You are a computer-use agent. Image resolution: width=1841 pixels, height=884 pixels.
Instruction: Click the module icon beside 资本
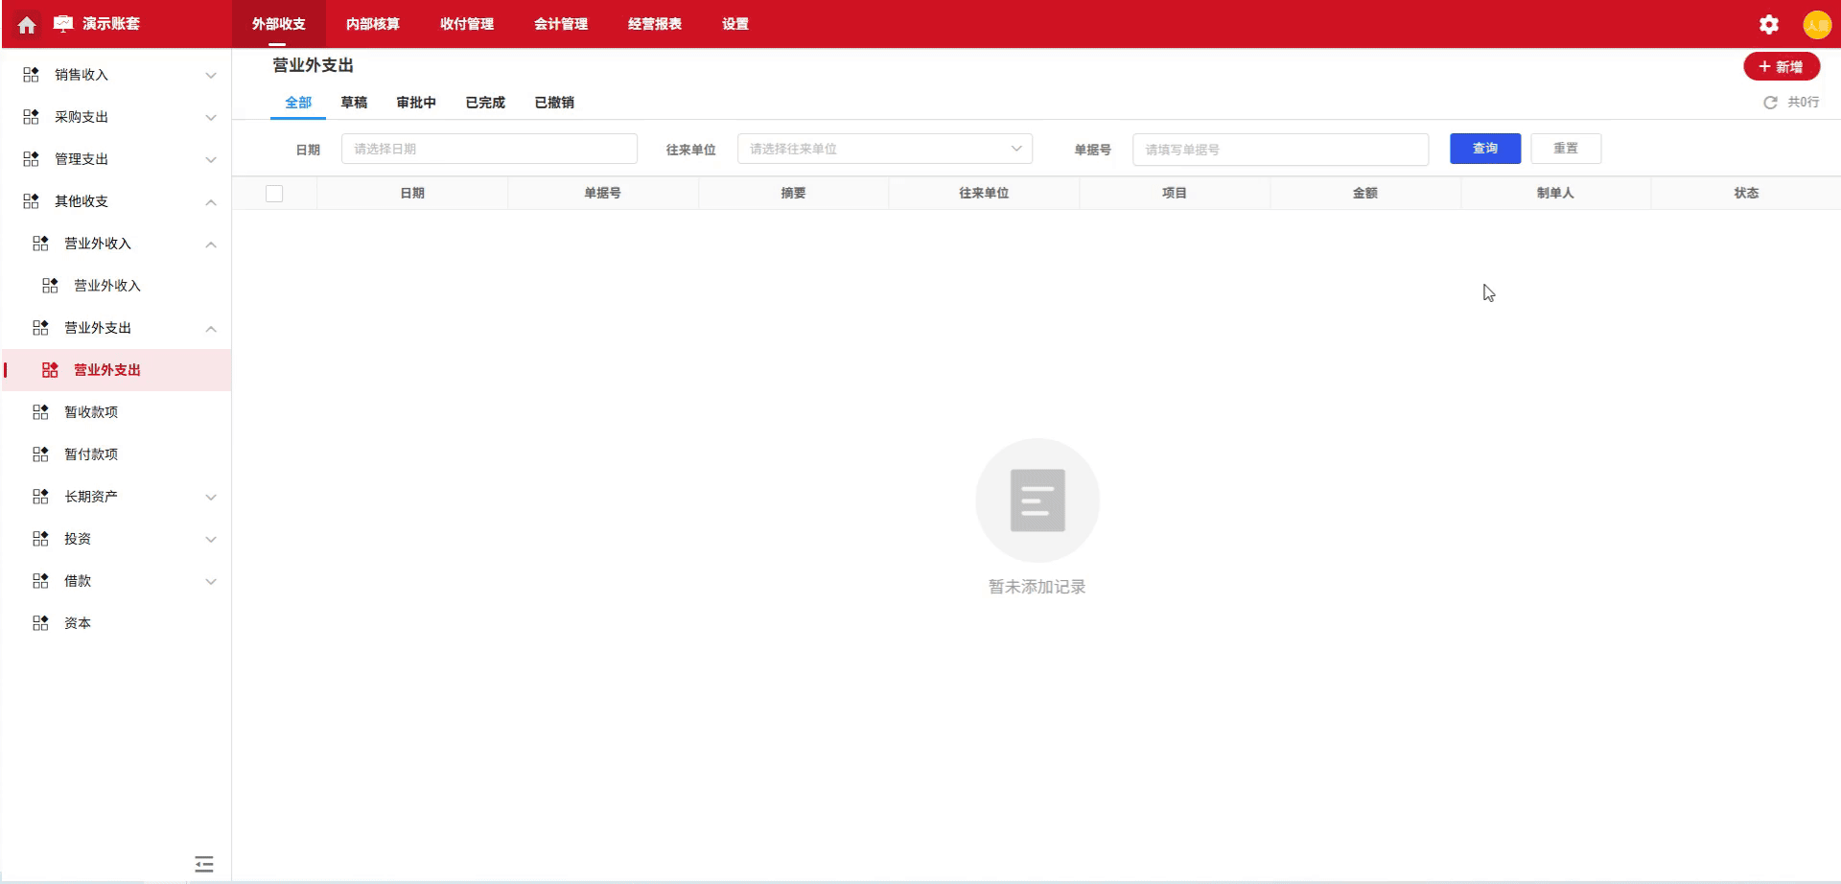pyautogui.click(x=39, y=622)
